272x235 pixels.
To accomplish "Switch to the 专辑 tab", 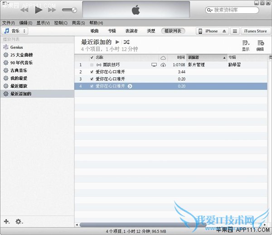I will coord(112,31).
